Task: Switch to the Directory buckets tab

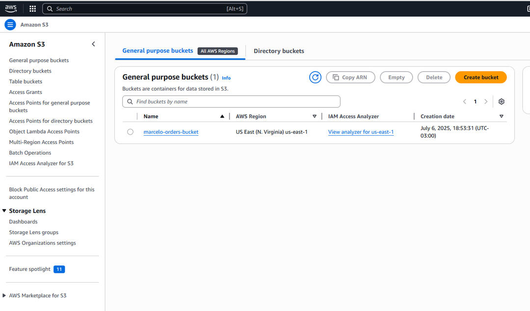Action: coord(279,51)
